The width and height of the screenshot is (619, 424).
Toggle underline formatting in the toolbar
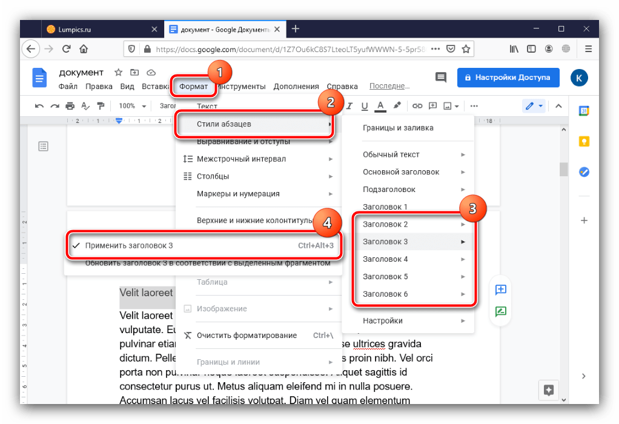click(365, 106)
